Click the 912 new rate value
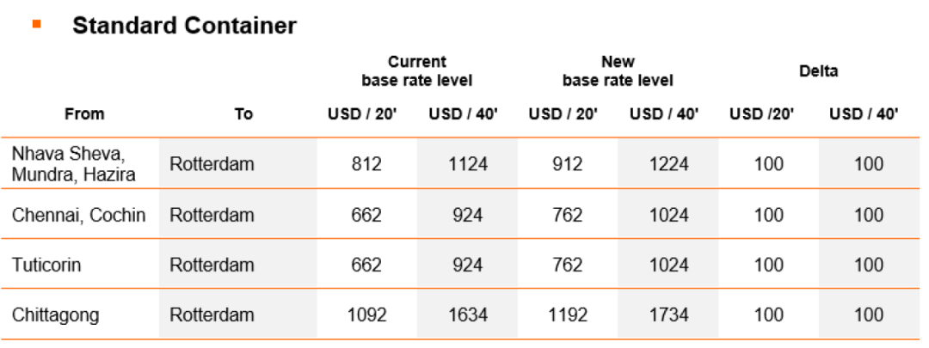The image size is (929, 348). pyautogui.click(x=567, y=164)
